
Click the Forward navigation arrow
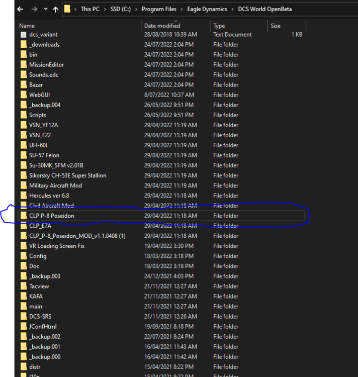(34, 9)
